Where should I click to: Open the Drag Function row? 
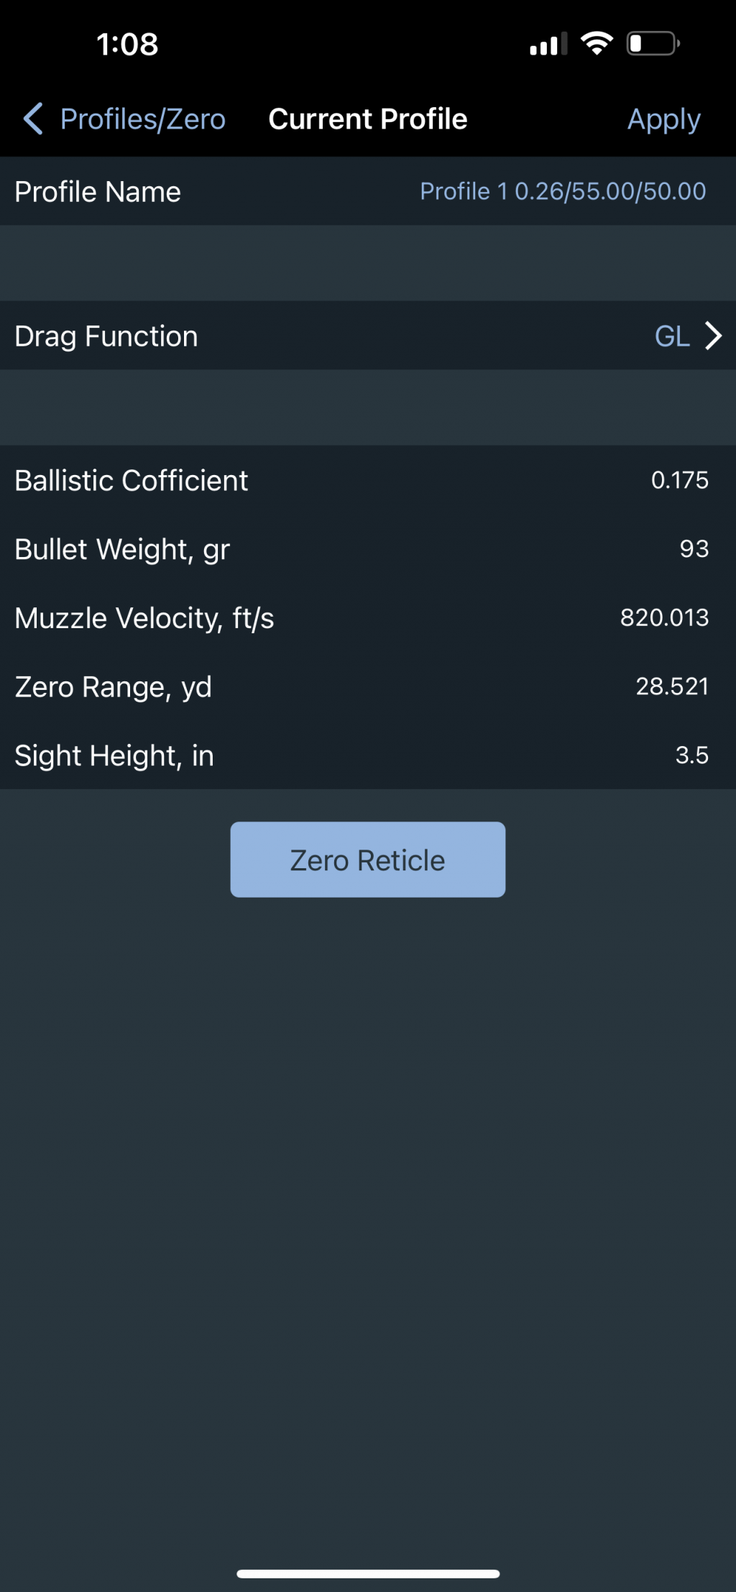368,336
